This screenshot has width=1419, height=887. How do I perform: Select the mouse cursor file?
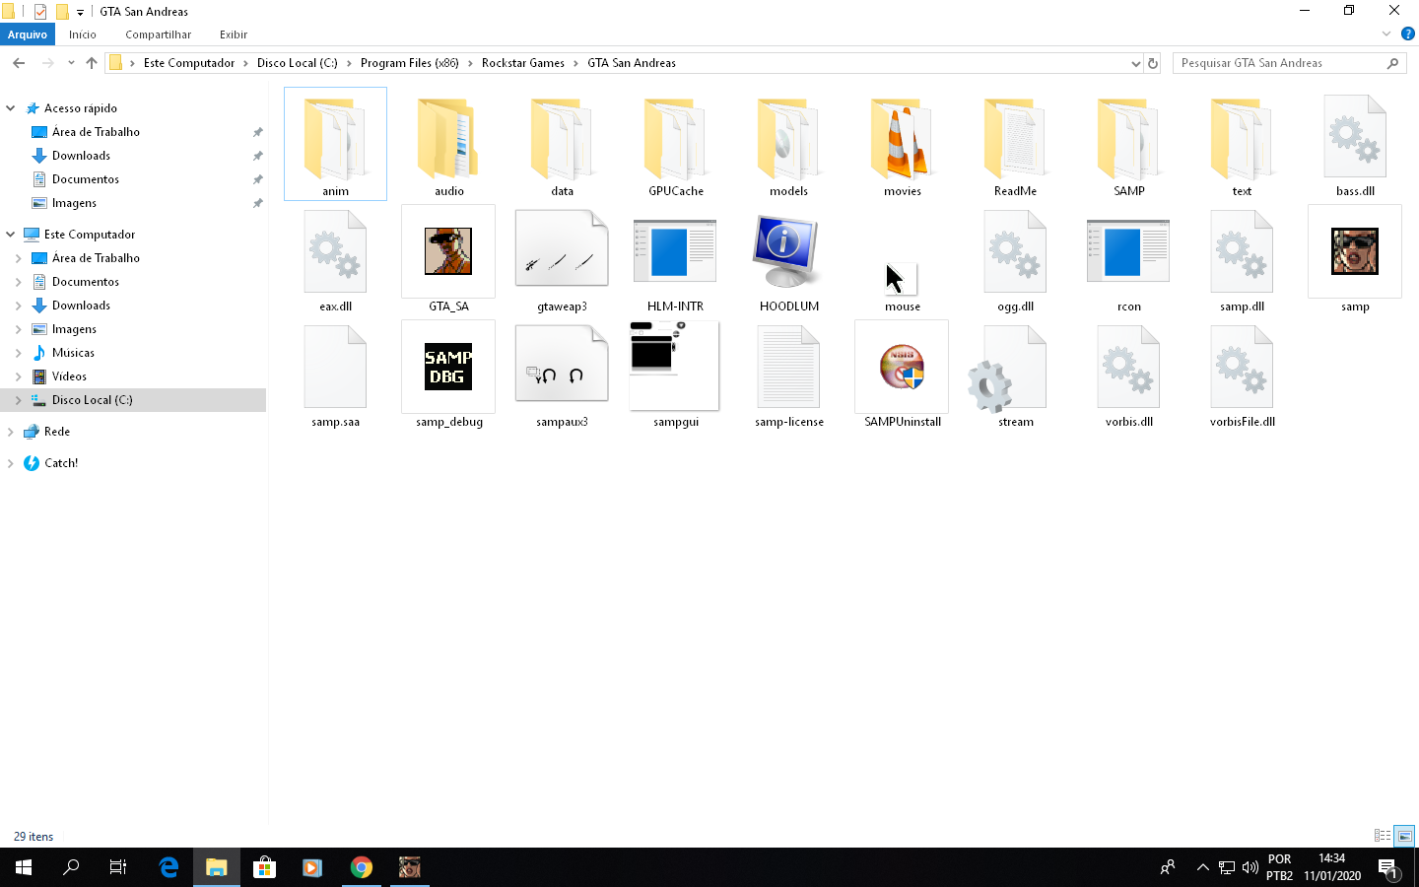click(x=902, y=281)
